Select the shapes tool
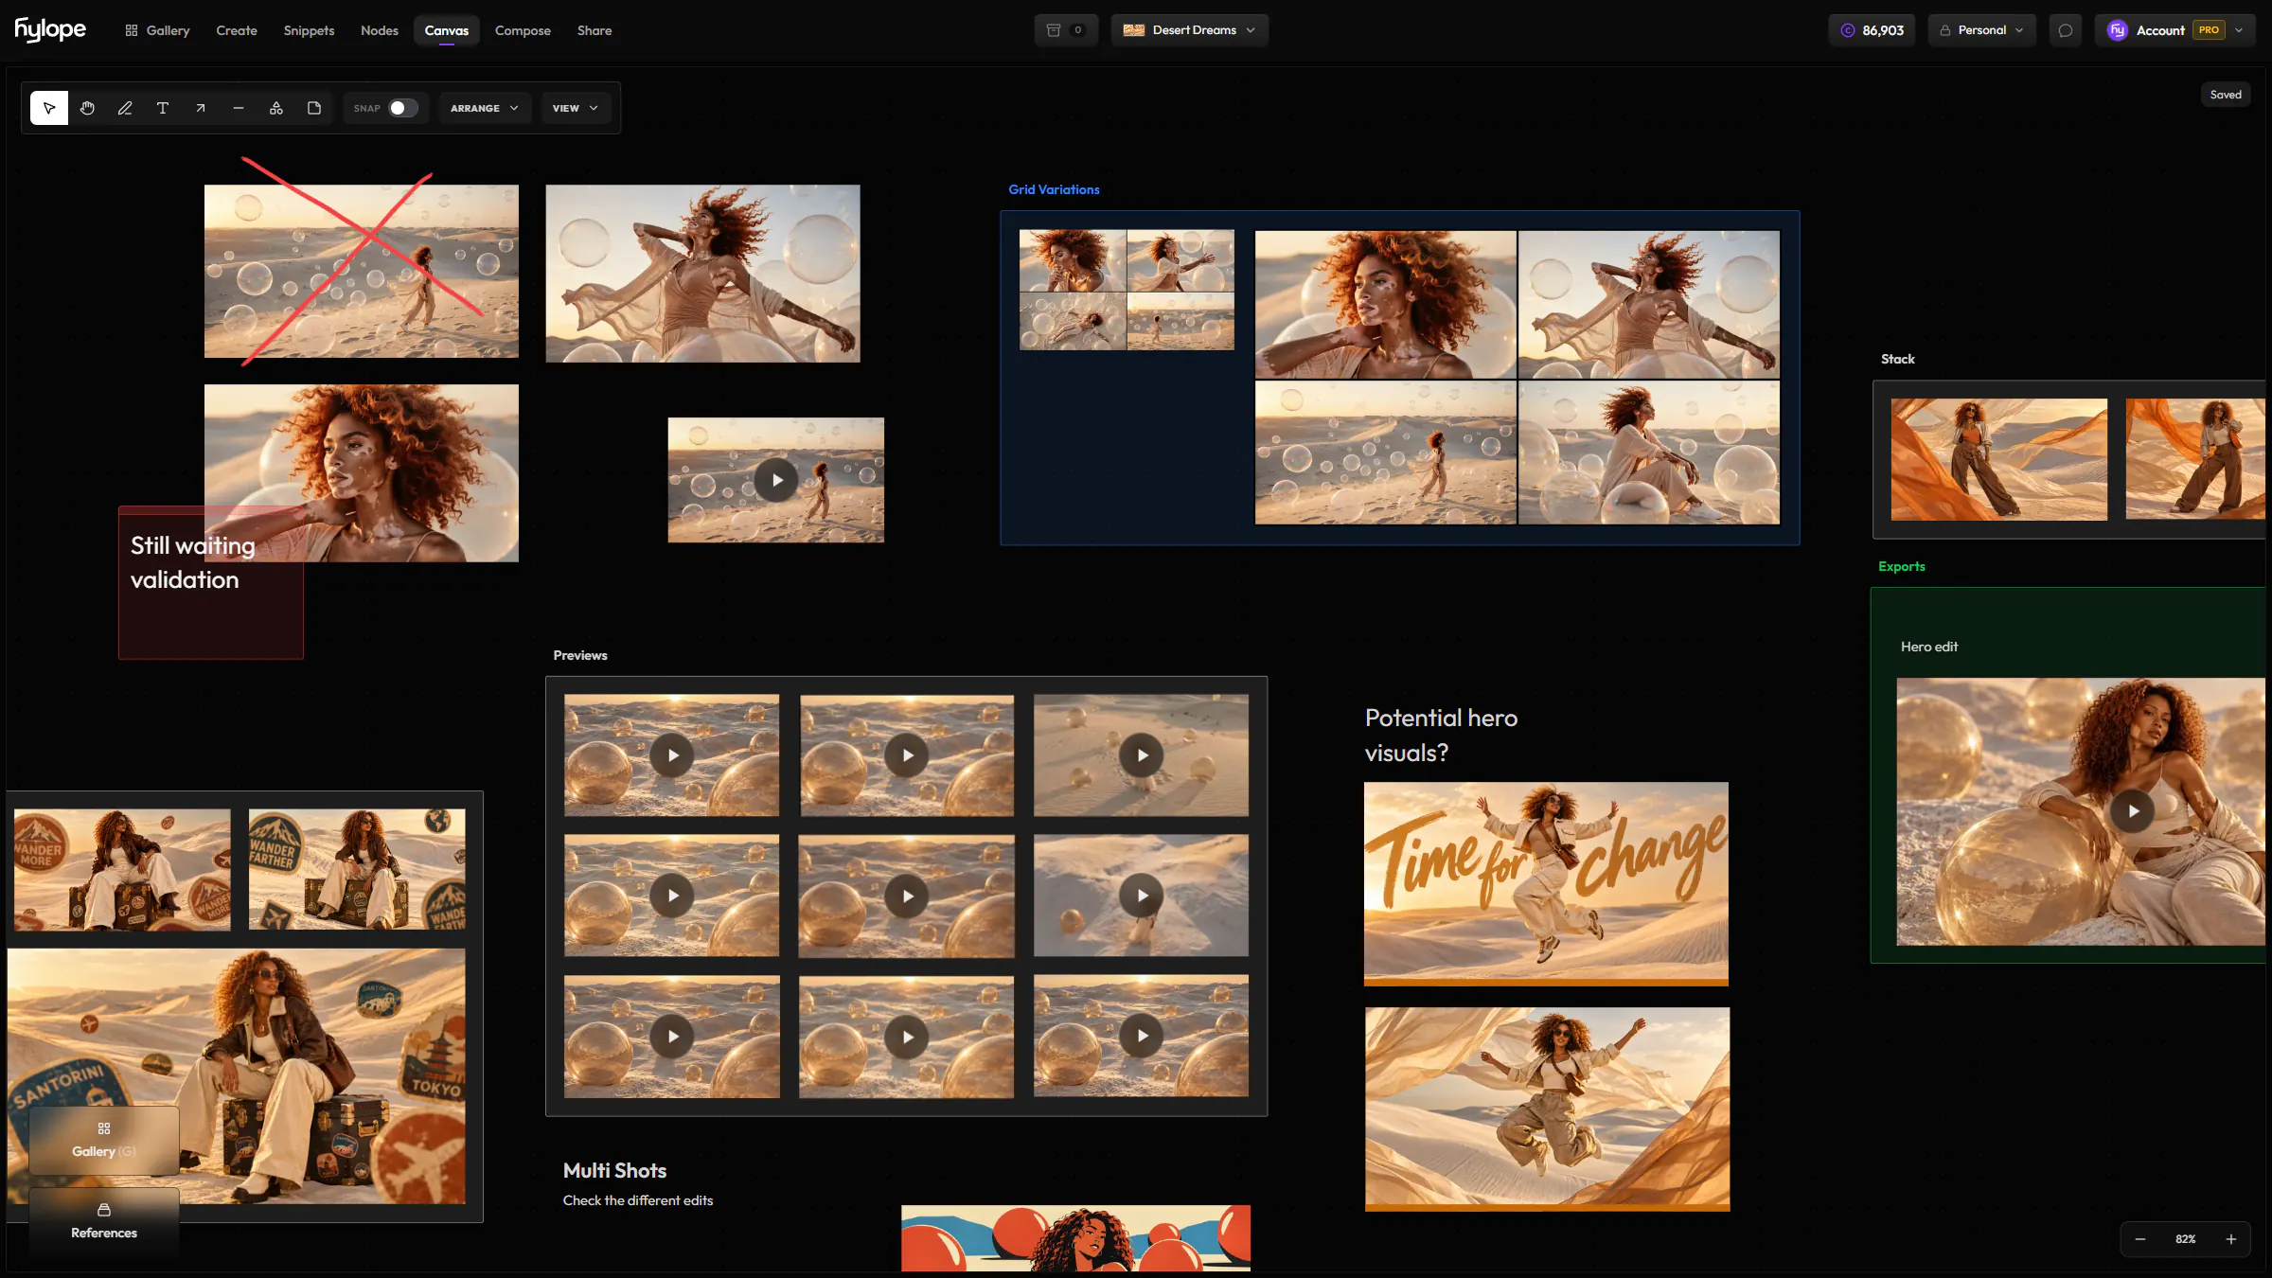The width and height of the screenshot is (2272, 1278). pos(276,108)
